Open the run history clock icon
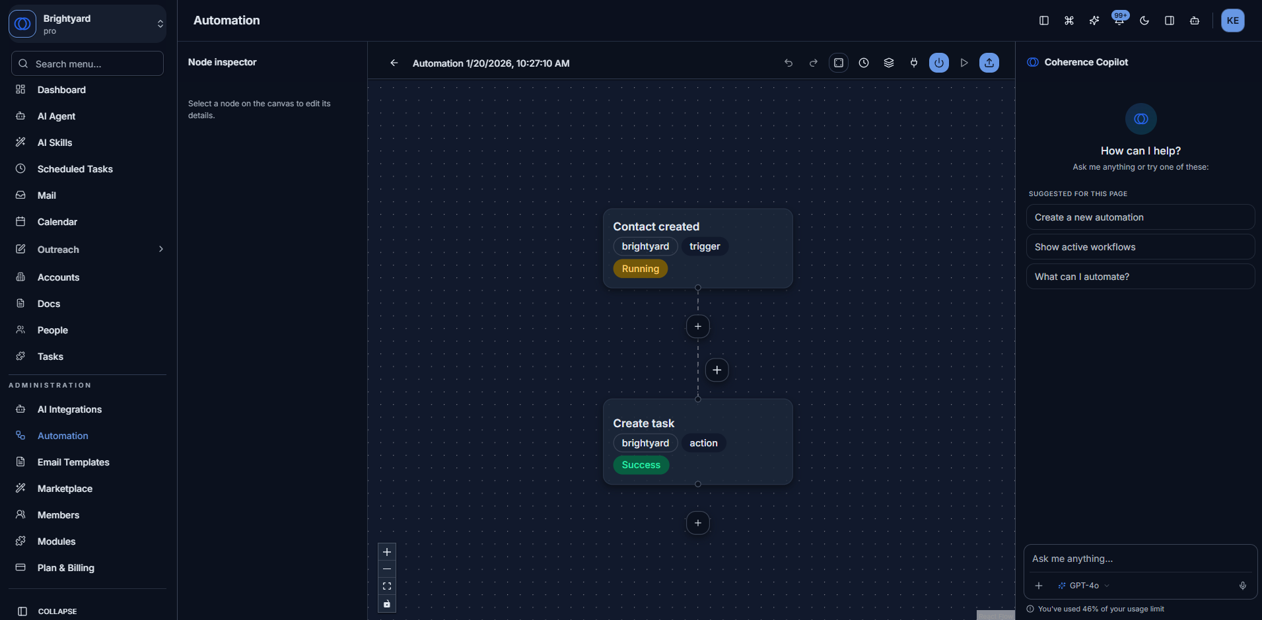The height and width of the screenshot is (620, 1262). [x=864, y=63]
